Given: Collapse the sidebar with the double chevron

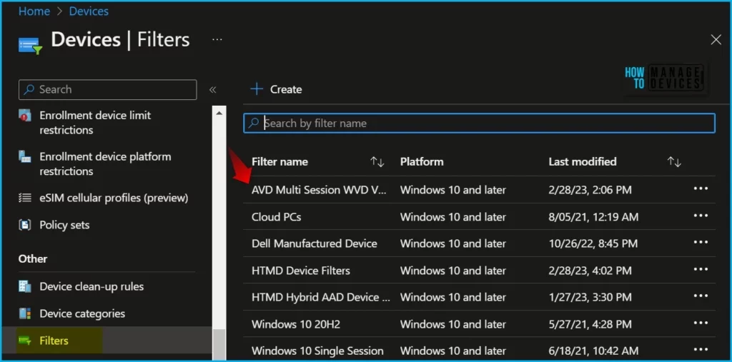Looking at the screenshot, I should [213, 89].
